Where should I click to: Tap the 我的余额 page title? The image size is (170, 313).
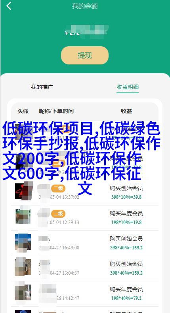point(85,6)
